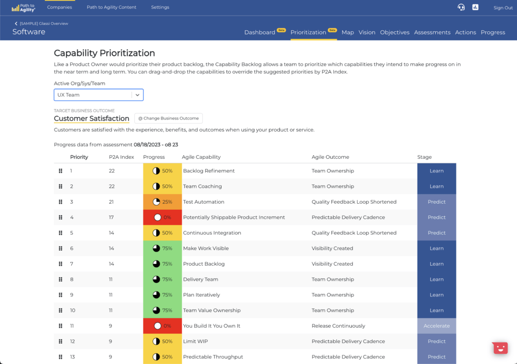Expand the Active Org/Sys/Team dropdown arrow
The width and height of the screenshot is (517, 364).
pyautogui.click(x=137, y=95)
